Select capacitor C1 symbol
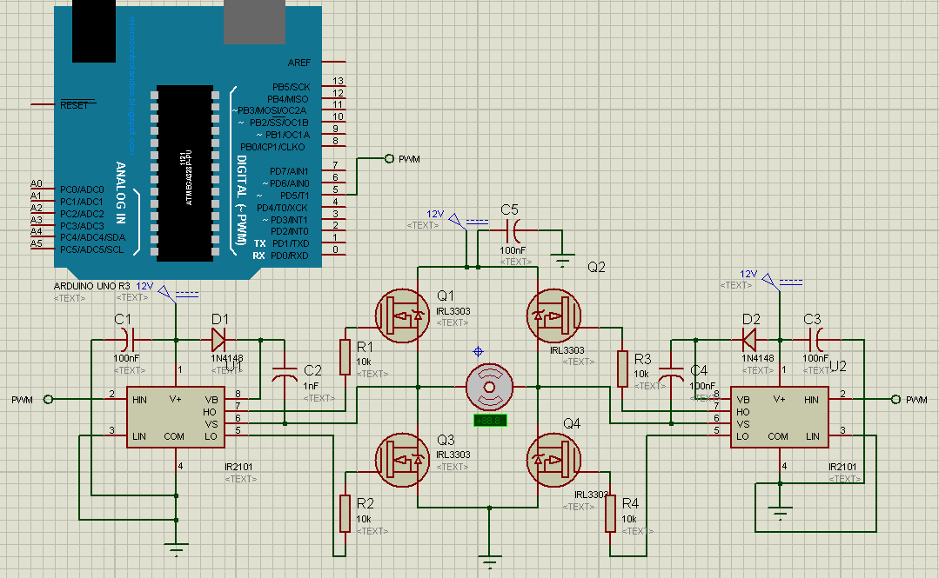This screenshot has height=578, width=939. 128,340
